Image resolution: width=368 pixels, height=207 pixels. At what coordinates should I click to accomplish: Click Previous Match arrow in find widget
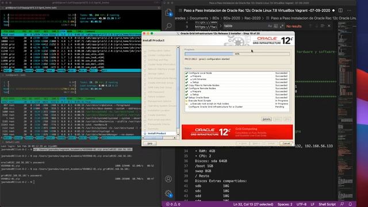pyautogui.click(x=310, y=26)
